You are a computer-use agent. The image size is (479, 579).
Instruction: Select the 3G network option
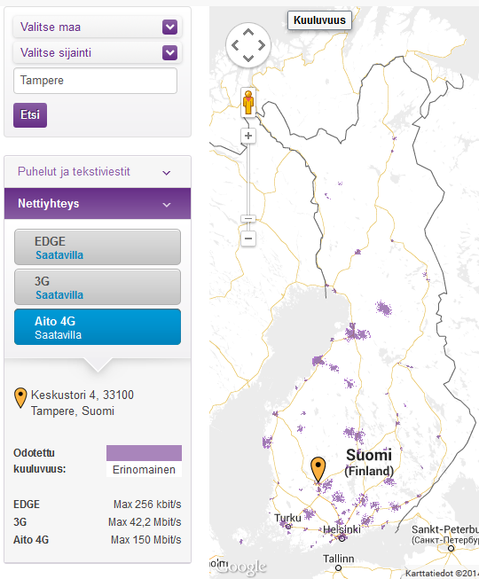click(x=98, y=287)
